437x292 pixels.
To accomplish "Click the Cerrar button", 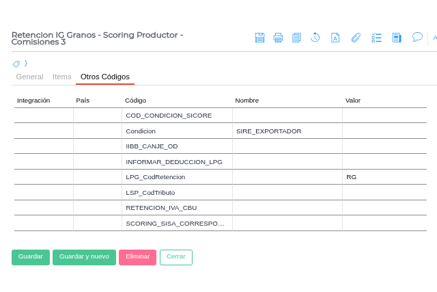I will [176, 257].
